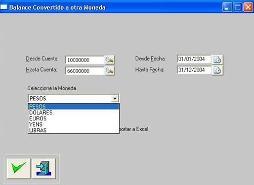Open account lookup beside Hasta Cuenta
The image size is (254, 185).
point(110,71)
